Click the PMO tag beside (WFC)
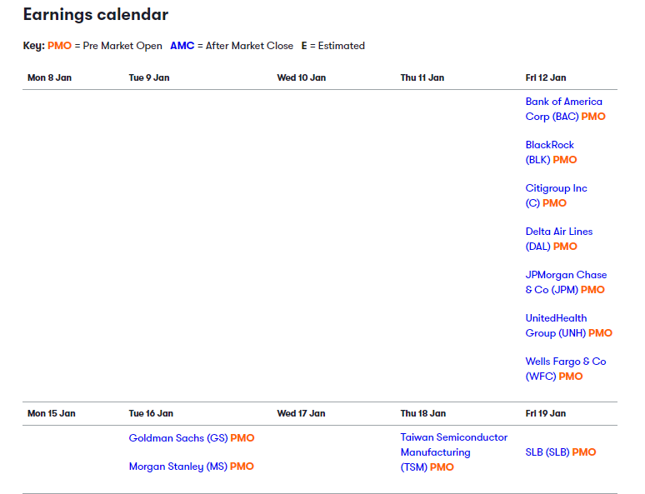Image resolution: width=645 pixels, height=494 pixels. pos(571,377)
